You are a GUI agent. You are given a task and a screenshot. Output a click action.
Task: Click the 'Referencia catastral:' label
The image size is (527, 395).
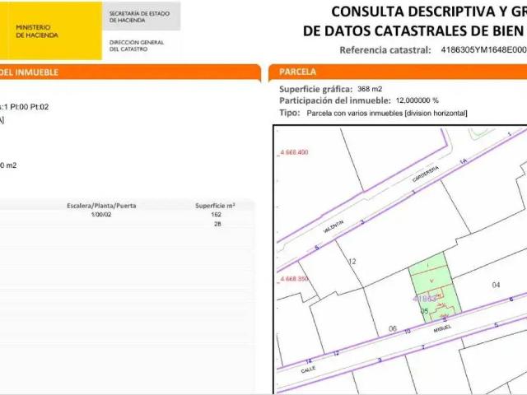coord(385,50)
